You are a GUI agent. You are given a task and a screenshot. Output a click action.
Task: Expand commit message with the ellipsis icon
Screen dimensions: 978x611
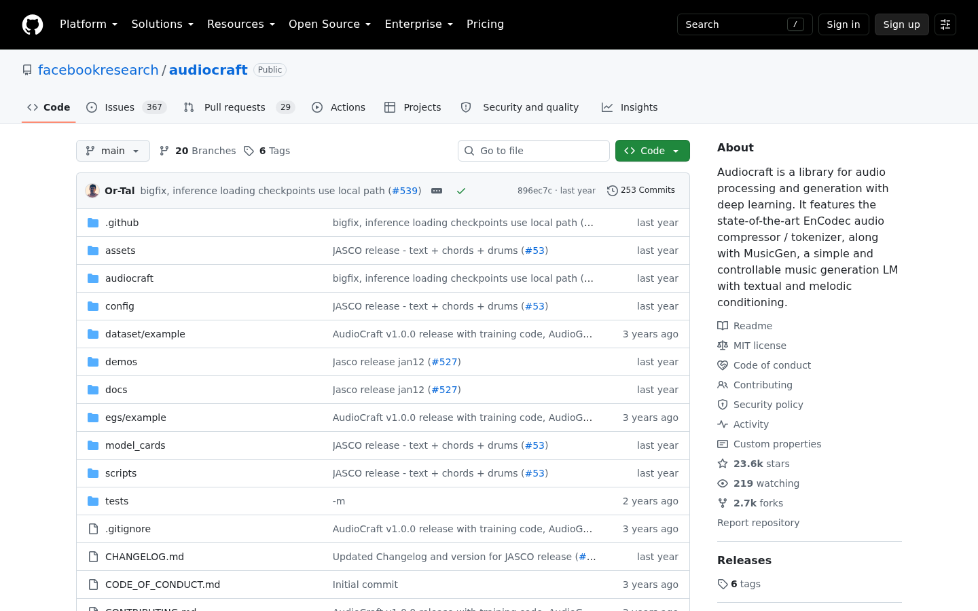point(437,191)
